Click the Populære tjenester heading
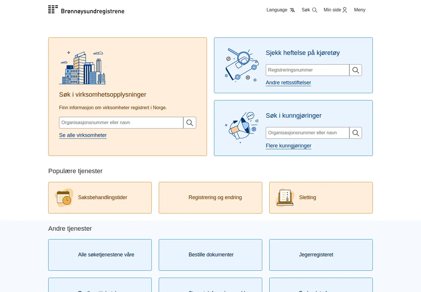421x292 pixels. [x=75, y=171]
